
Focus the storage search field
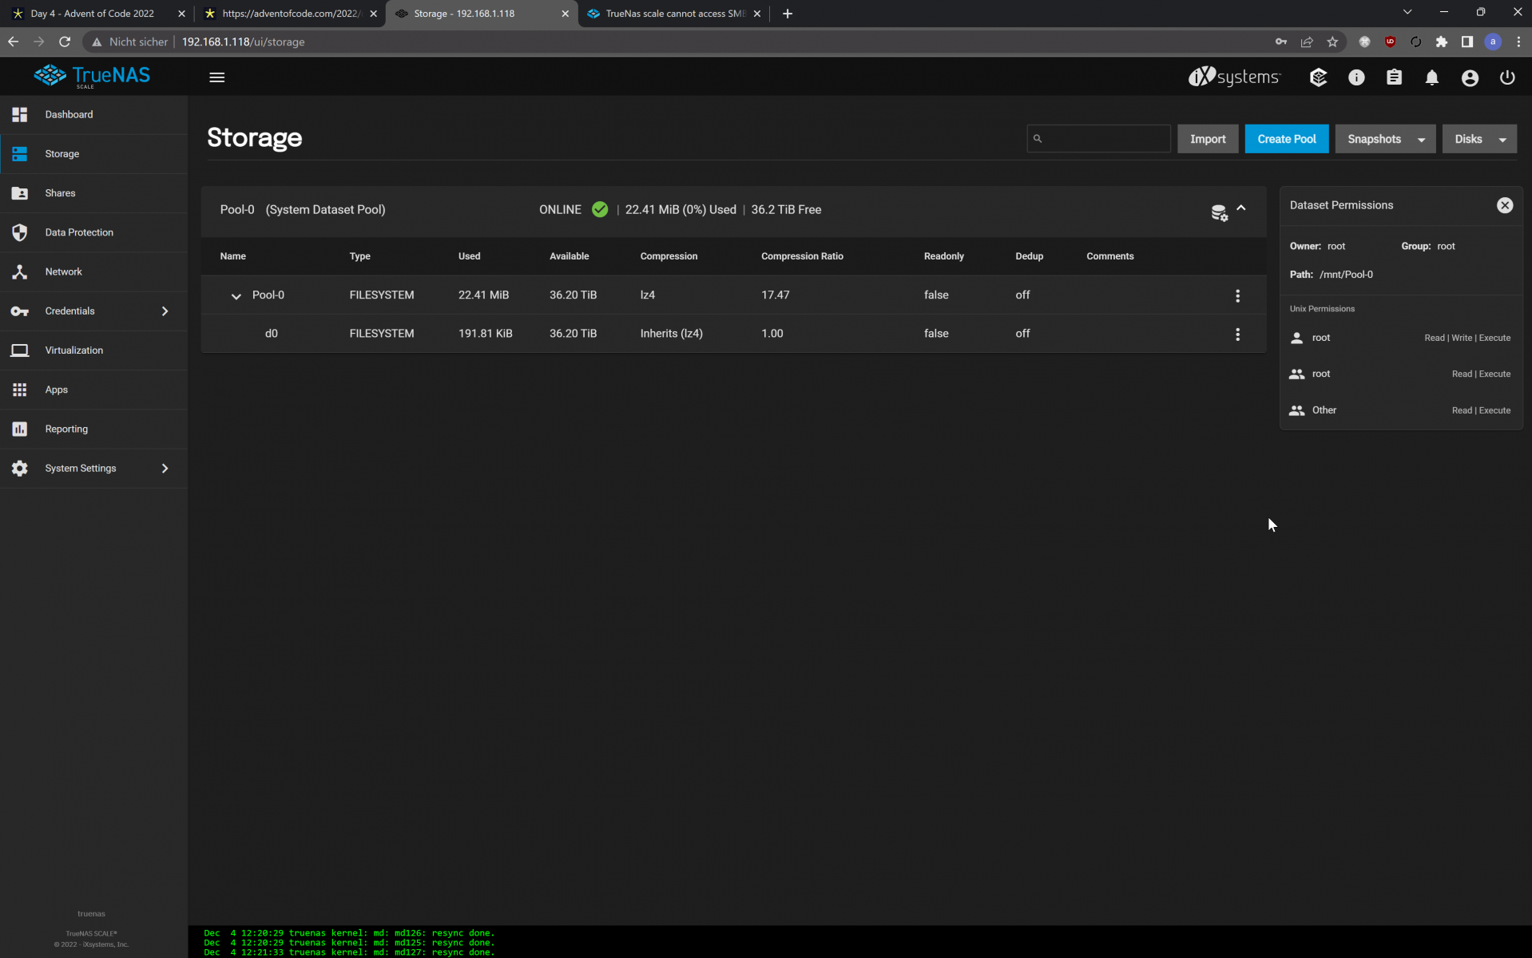[x=1098, y=139]
